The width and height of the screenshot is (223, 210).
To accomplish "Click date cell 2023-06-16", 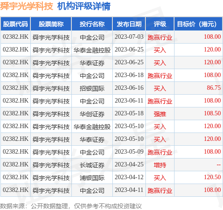I will [129, 88].
